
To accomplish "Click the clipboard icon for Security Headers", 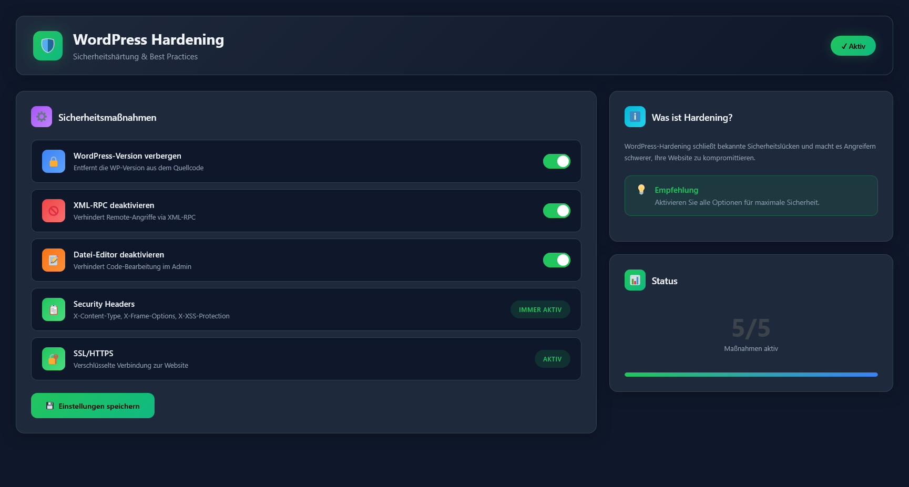I will click(54, 309).
